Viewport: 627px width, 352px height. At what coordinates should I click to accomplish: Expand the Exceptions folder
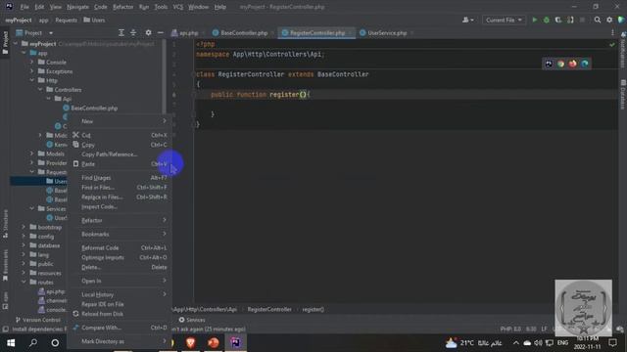point(32,71)
